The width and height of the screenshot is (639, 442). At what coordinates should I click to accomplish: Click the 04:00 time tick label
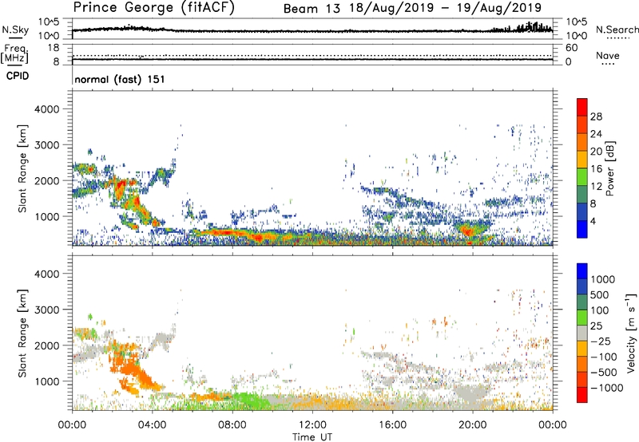(153, 425)
